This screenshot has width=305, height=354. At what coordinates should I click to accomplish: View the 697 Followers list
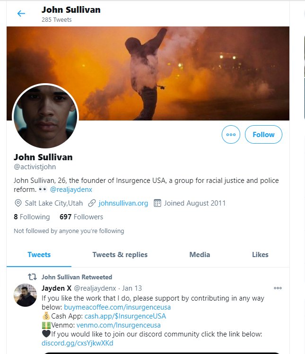click(x=81, y=217)
